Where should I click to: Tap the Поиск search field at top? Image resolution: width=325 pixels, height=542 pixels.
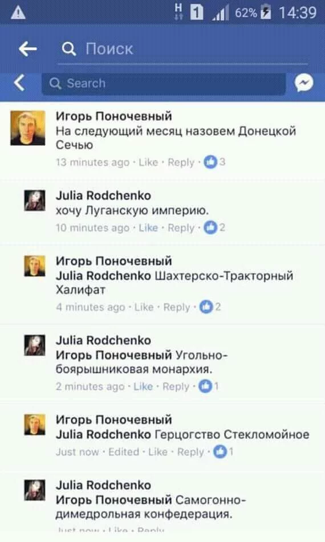(182, 49)
